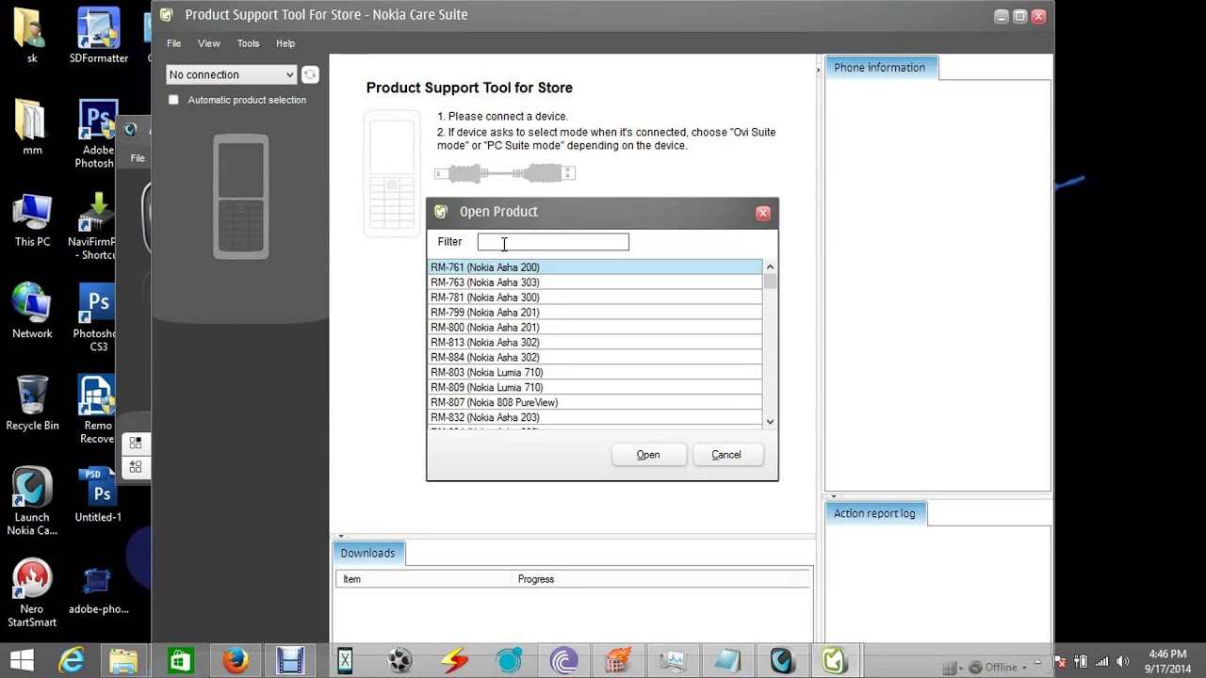Select the Action report log tab
Screen dimensions: 1206x678
pos(874,513)
